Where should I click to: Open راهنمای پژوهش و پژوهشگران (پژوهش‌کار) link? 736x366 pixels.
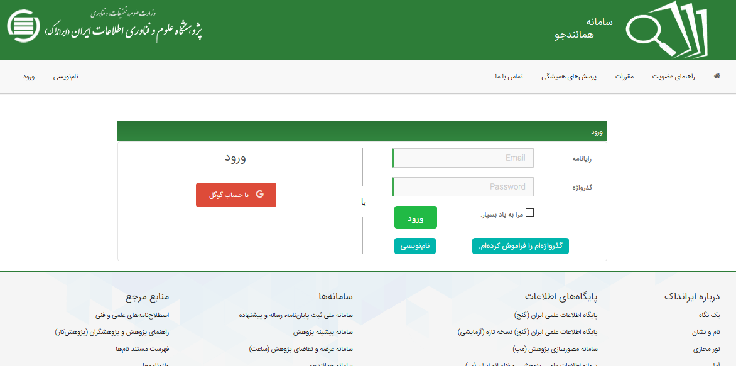tap(112, 332)
